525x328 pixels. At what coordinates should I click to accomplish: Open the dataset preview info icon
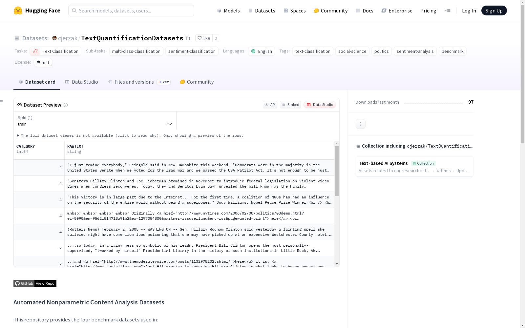click(x=66, y=105)
